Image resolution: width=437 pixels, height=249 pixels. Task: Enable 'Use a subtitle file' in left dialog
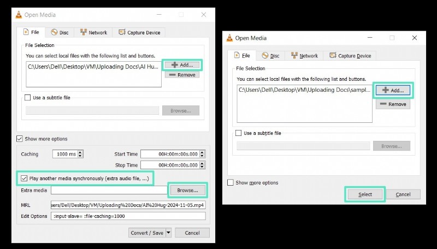point(28,98)
